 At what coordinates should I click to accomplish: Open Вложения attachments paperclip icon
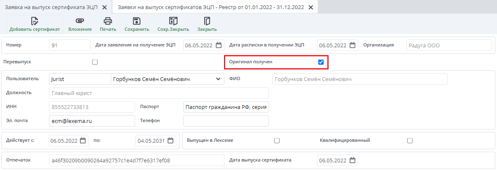80,21
